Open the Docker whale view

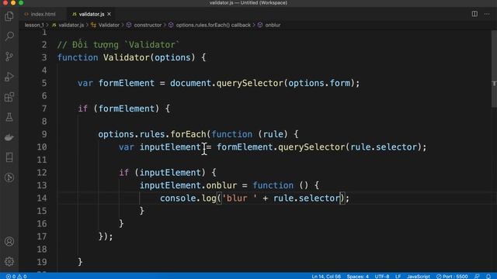tap(9, 137)
